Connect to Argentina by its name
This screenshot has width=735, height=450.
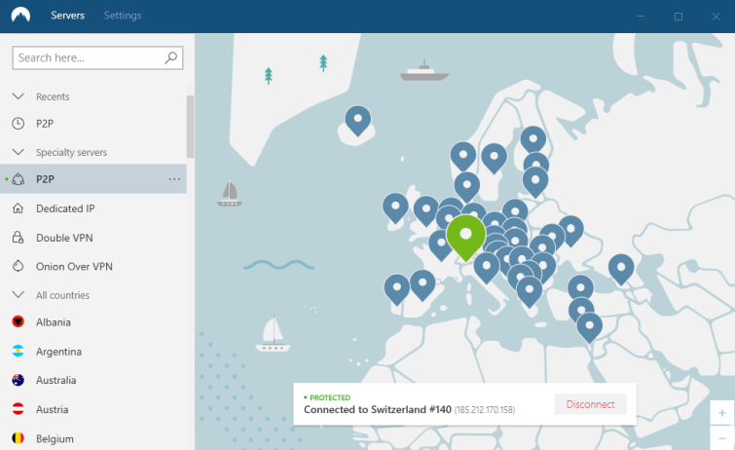[58, 352]
